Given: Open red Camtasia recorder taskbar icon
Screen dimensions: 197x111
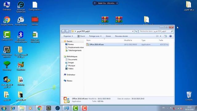Looking at the screenshot, I should [x=84, y=108].
